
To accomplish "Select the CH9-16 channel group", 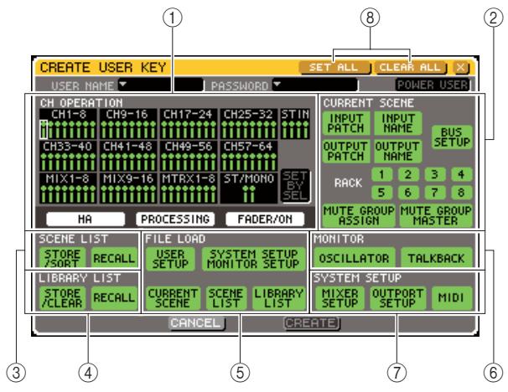I will [128, 124].
